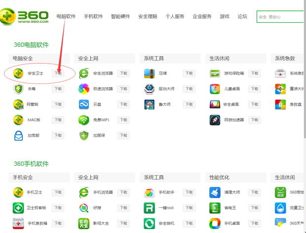
Task: Click the 游戏保险箱 icon
Action: point(215,74)
